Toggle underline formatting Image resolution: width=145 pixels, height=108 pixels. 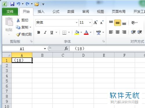coord(52,32)
